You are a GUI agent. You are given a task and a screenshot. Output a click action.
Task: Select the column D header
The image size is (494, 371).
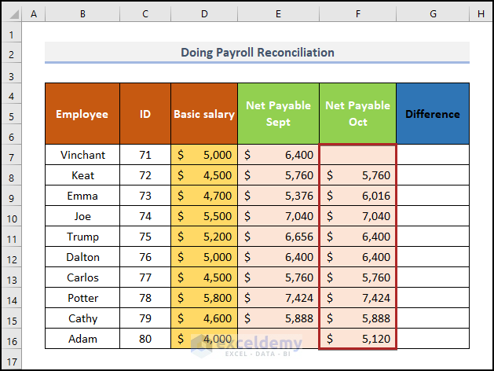pos(204,14)
